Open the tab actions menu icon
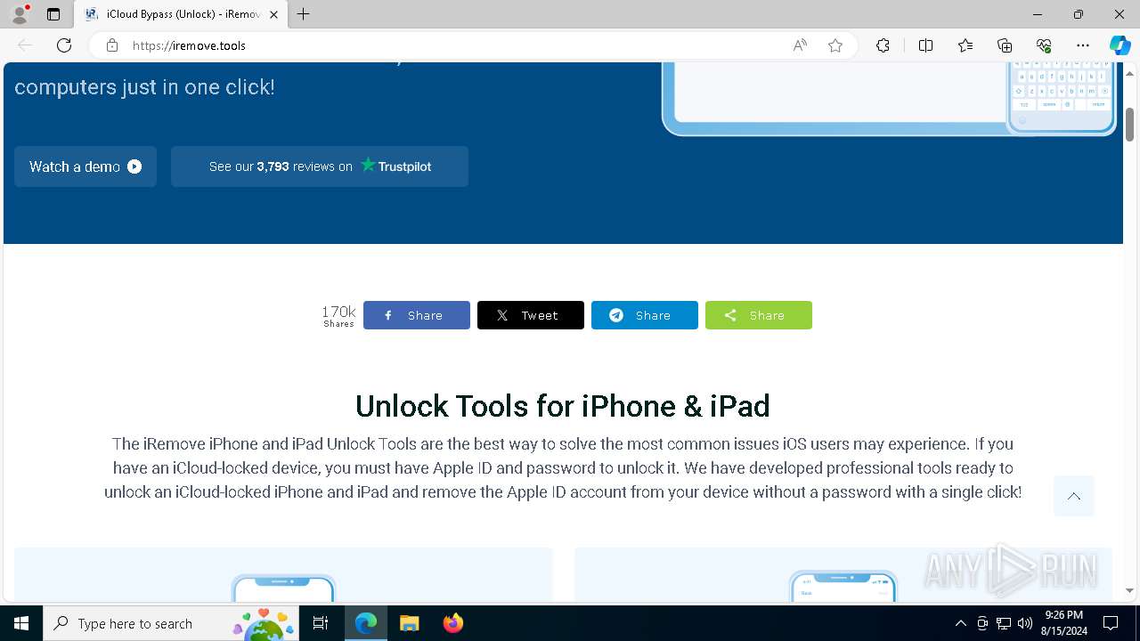Image resolution: width=1140 pixels, height=641 pixels. (x=53, y=14)
